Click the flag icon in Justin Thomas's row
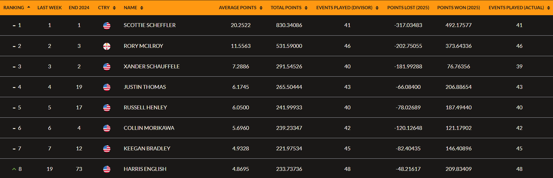 tap(106, 87)
